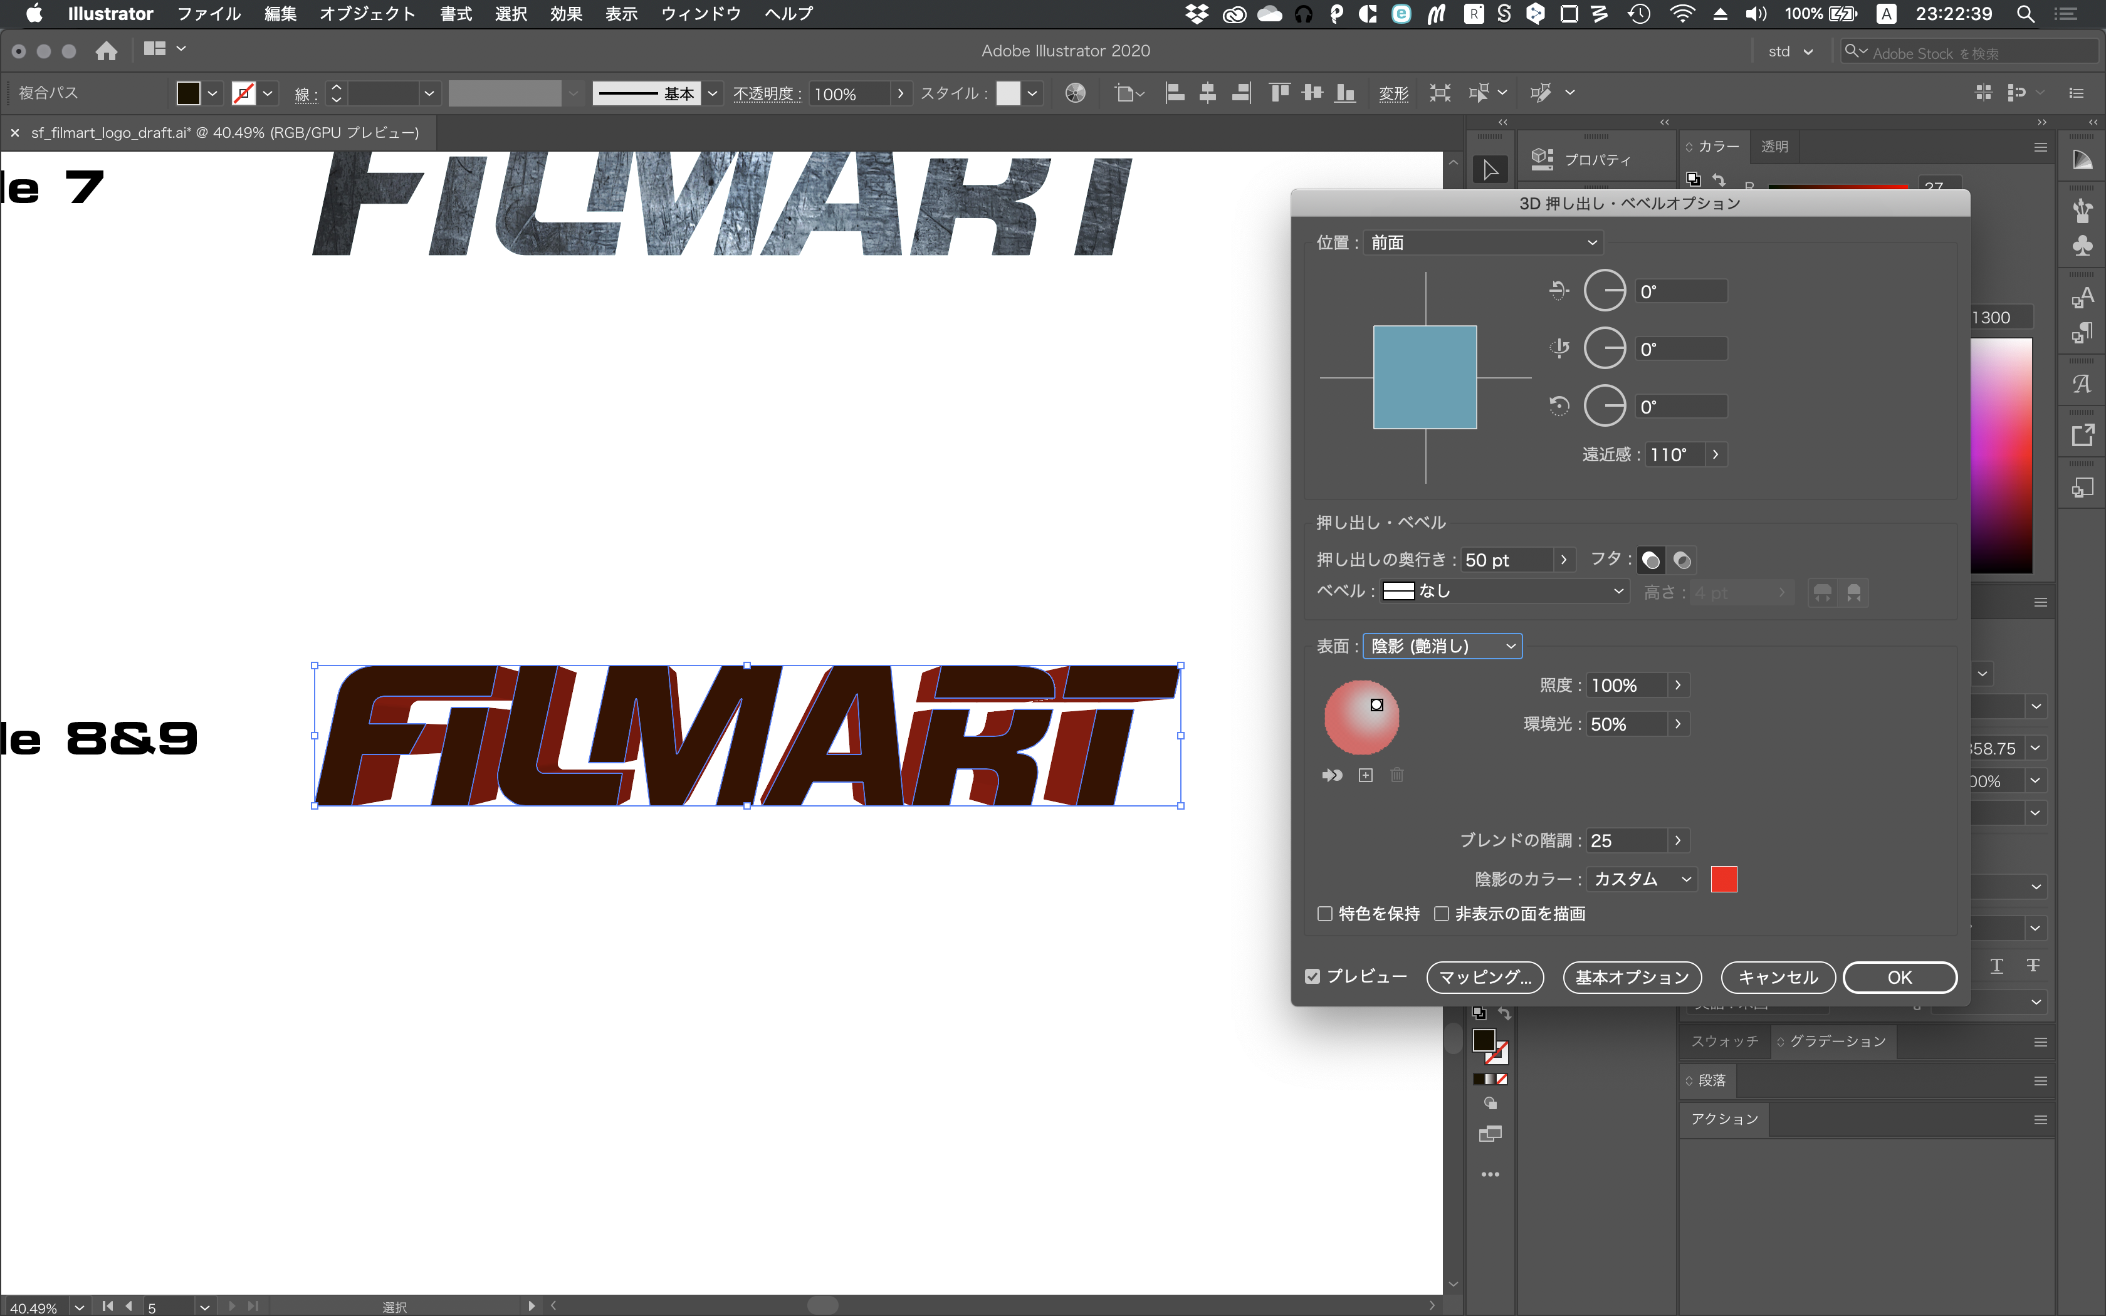Expand the 環境光 ambient light arrow
Viewport: 2106px width, 1316px height.
pos(1678,724)
